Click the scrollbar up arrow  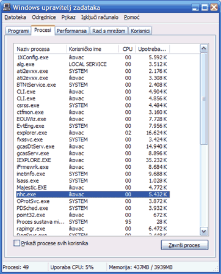[204, 48]
